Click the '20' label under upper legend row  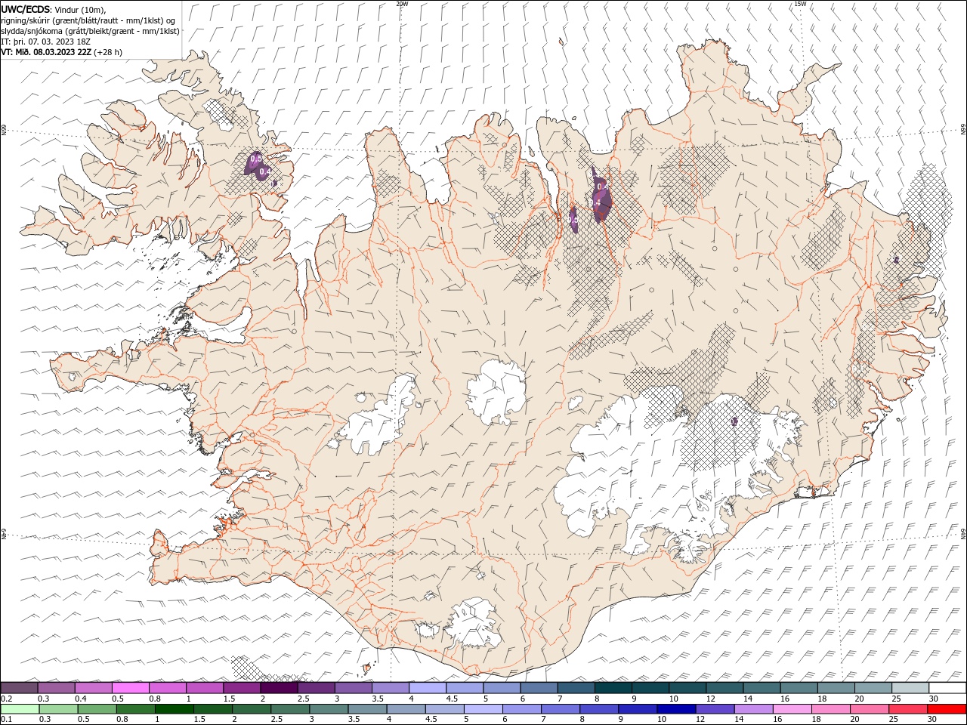coord(859,699)
